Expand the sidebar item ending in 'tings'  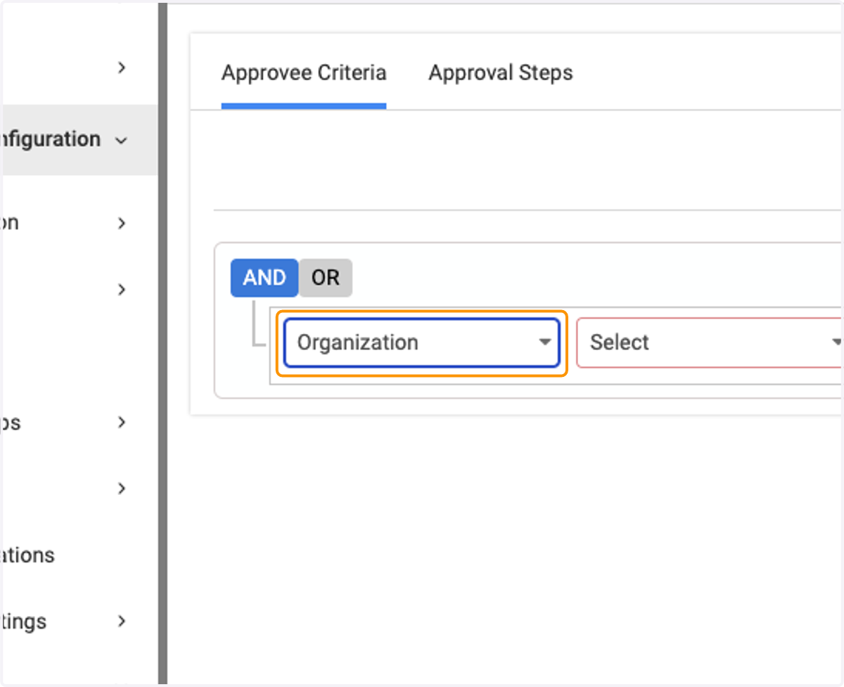point(122,622)
